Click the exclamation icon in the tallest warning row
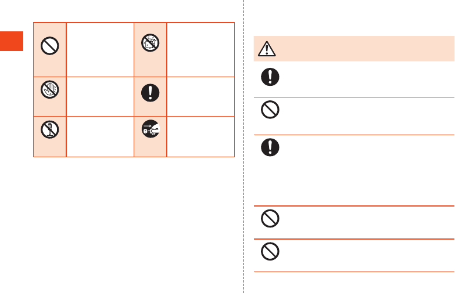This screenshot has width=455, height=293. pos(270,146)
